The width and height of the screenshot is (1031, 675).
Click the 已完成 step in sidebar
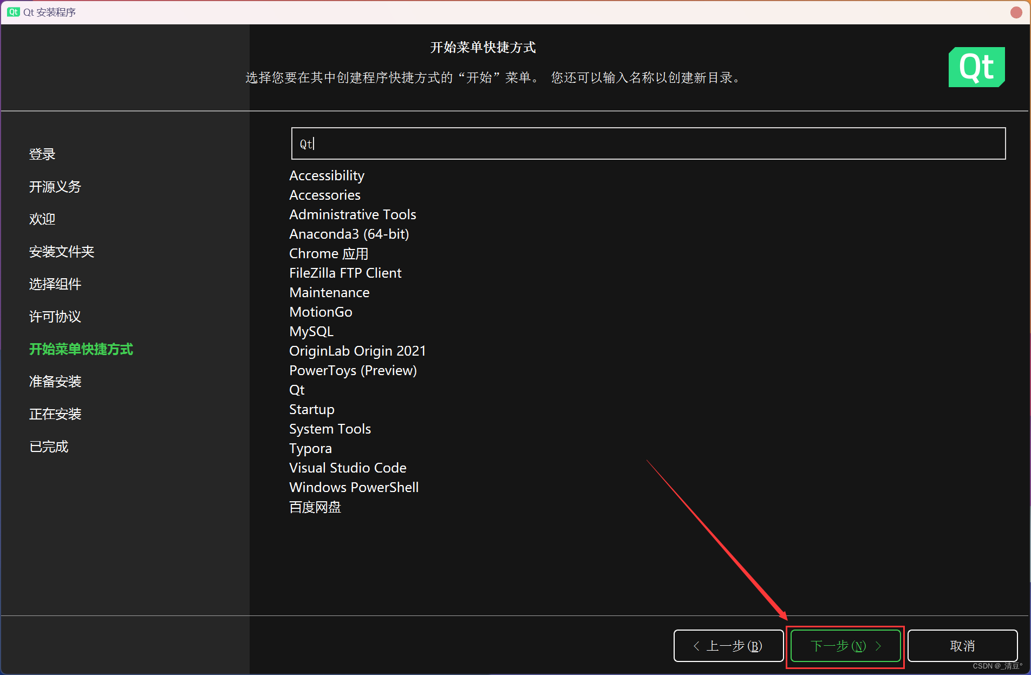click(x=49, y=447)
